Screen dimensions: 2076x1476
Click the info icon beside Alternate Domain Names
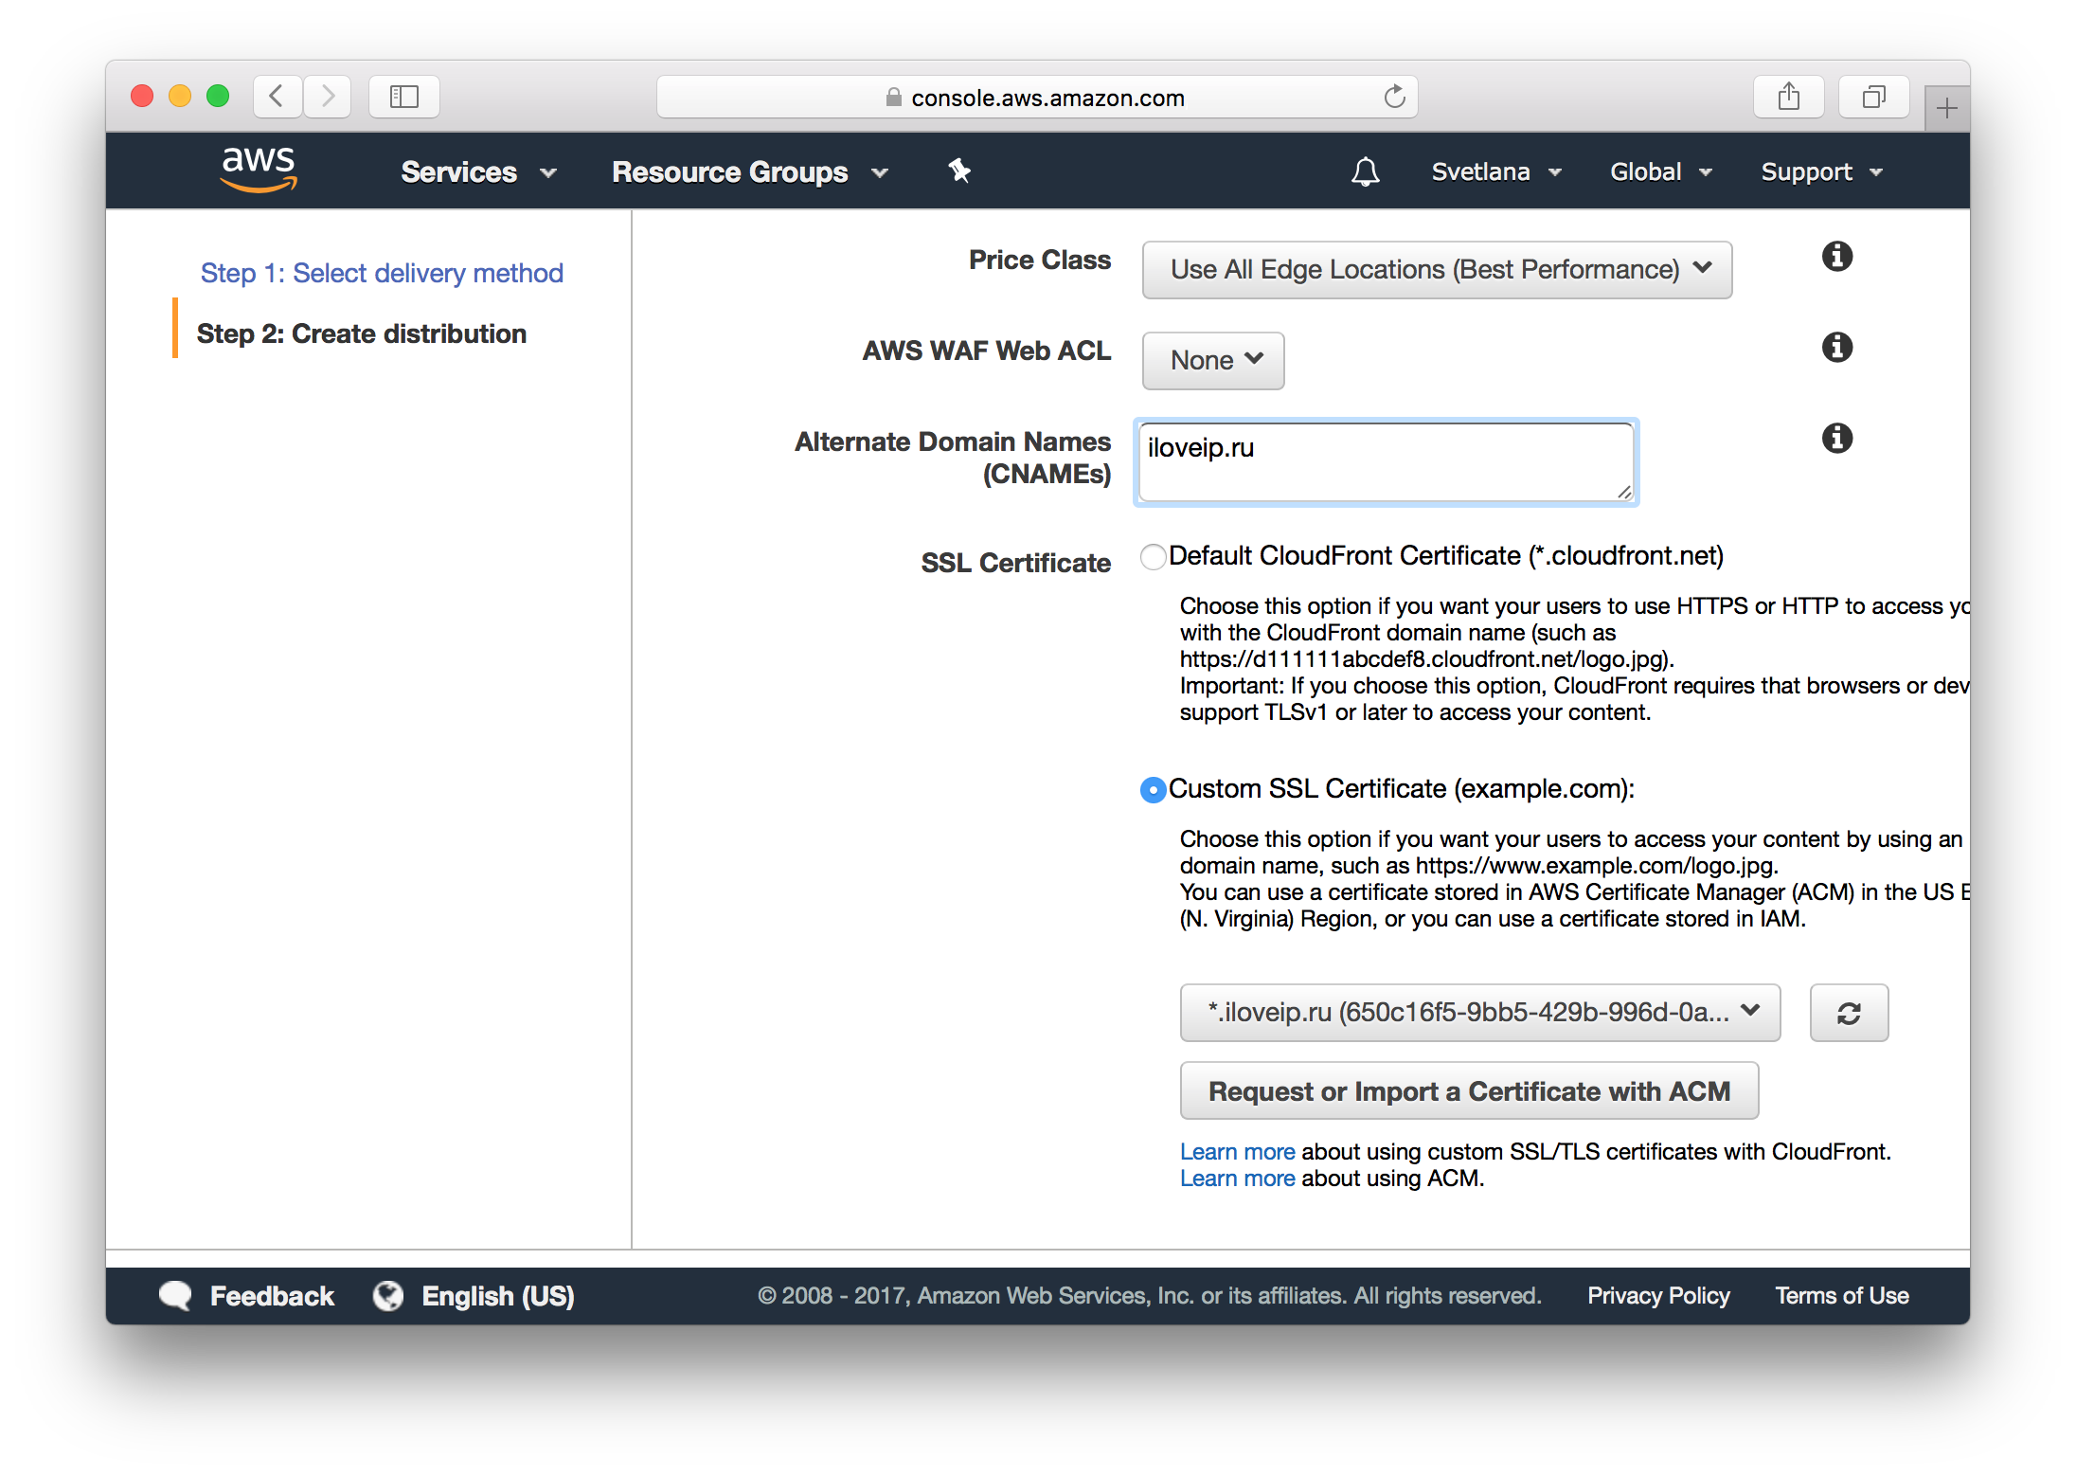coord(1835,438)
